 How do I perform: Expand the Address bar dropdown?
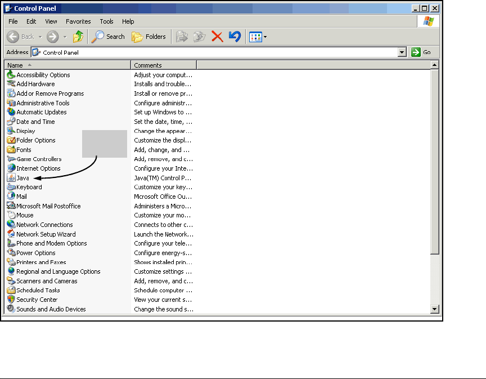402,52
